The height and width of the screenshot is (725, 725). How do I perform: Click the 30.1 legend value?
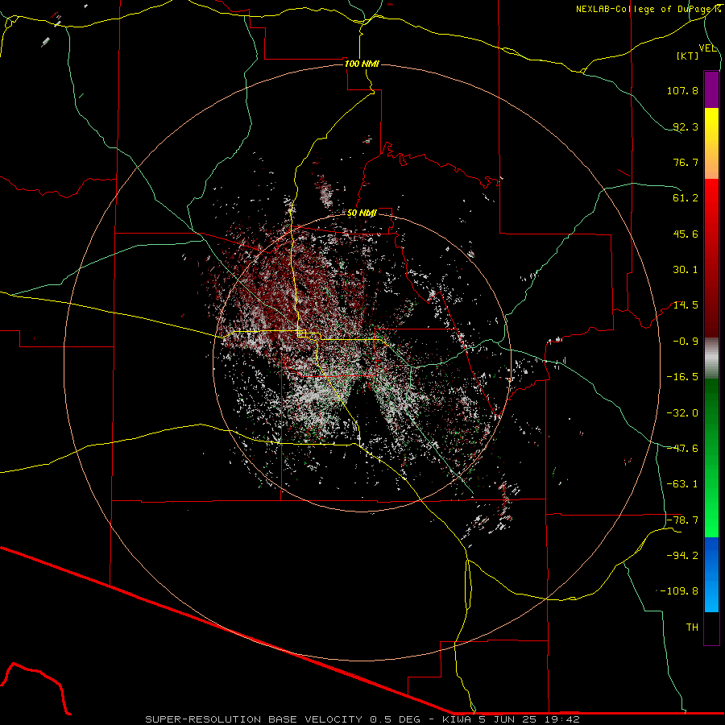click(x=686, y=270)
